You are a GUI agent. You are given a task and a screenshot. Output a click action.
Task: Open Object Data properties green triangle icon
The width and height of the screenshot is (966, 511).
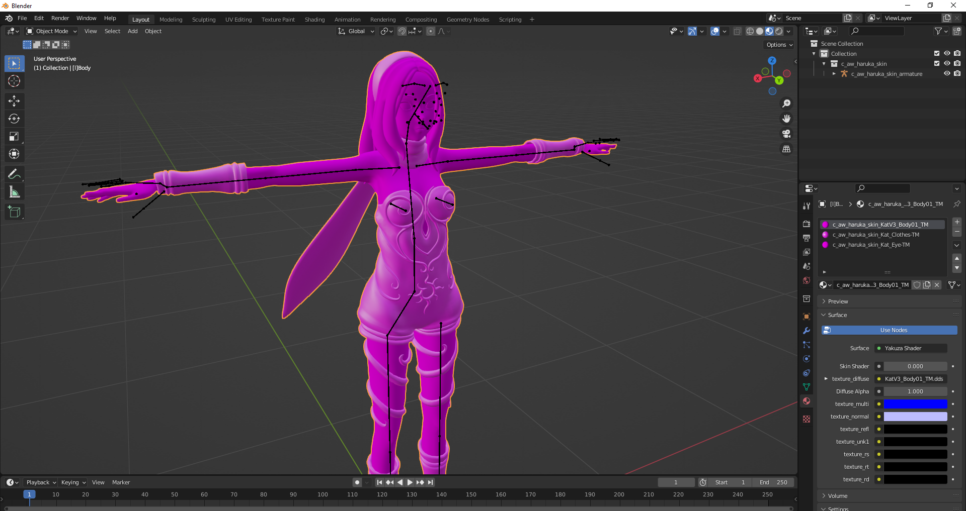coord(807,387)
